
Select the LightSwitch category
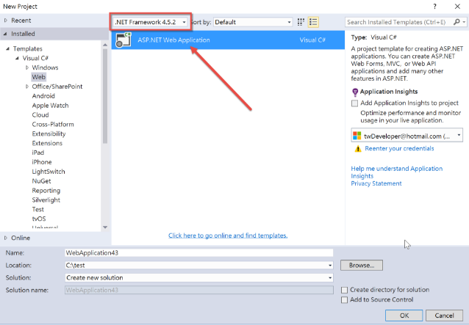[49, 172]
